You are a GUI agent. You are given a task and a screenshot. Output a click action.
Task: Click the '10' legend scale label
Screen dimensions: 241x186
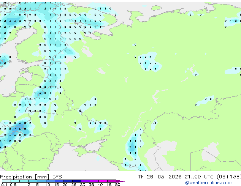point(48,184)
